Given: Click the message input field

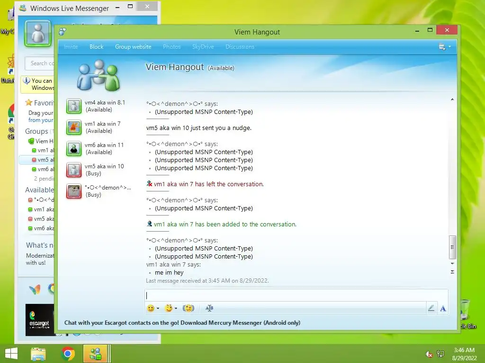Looking at the screenshot, I should pos(296,295).
